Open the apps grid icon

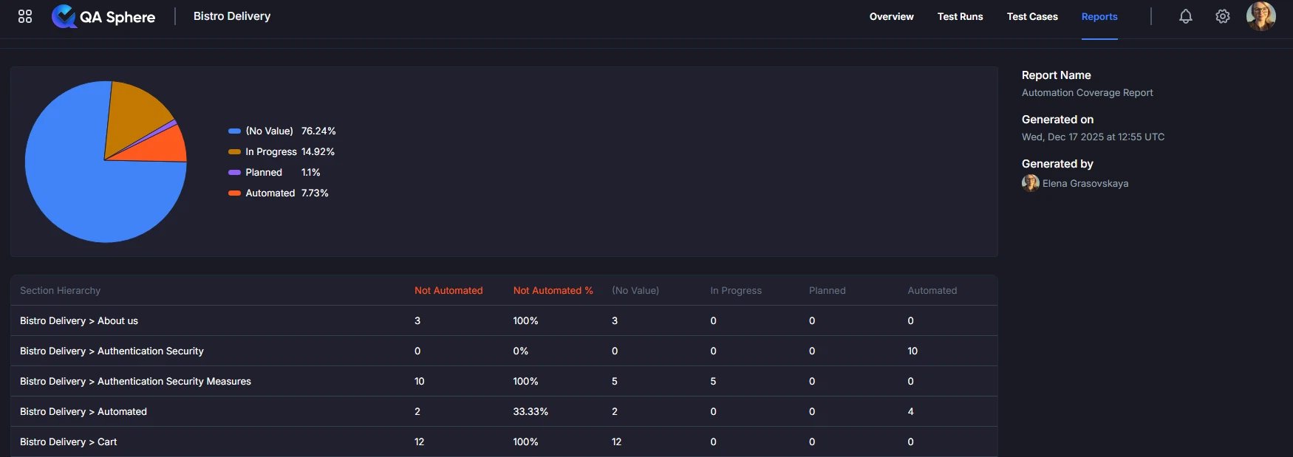point(25,16)
